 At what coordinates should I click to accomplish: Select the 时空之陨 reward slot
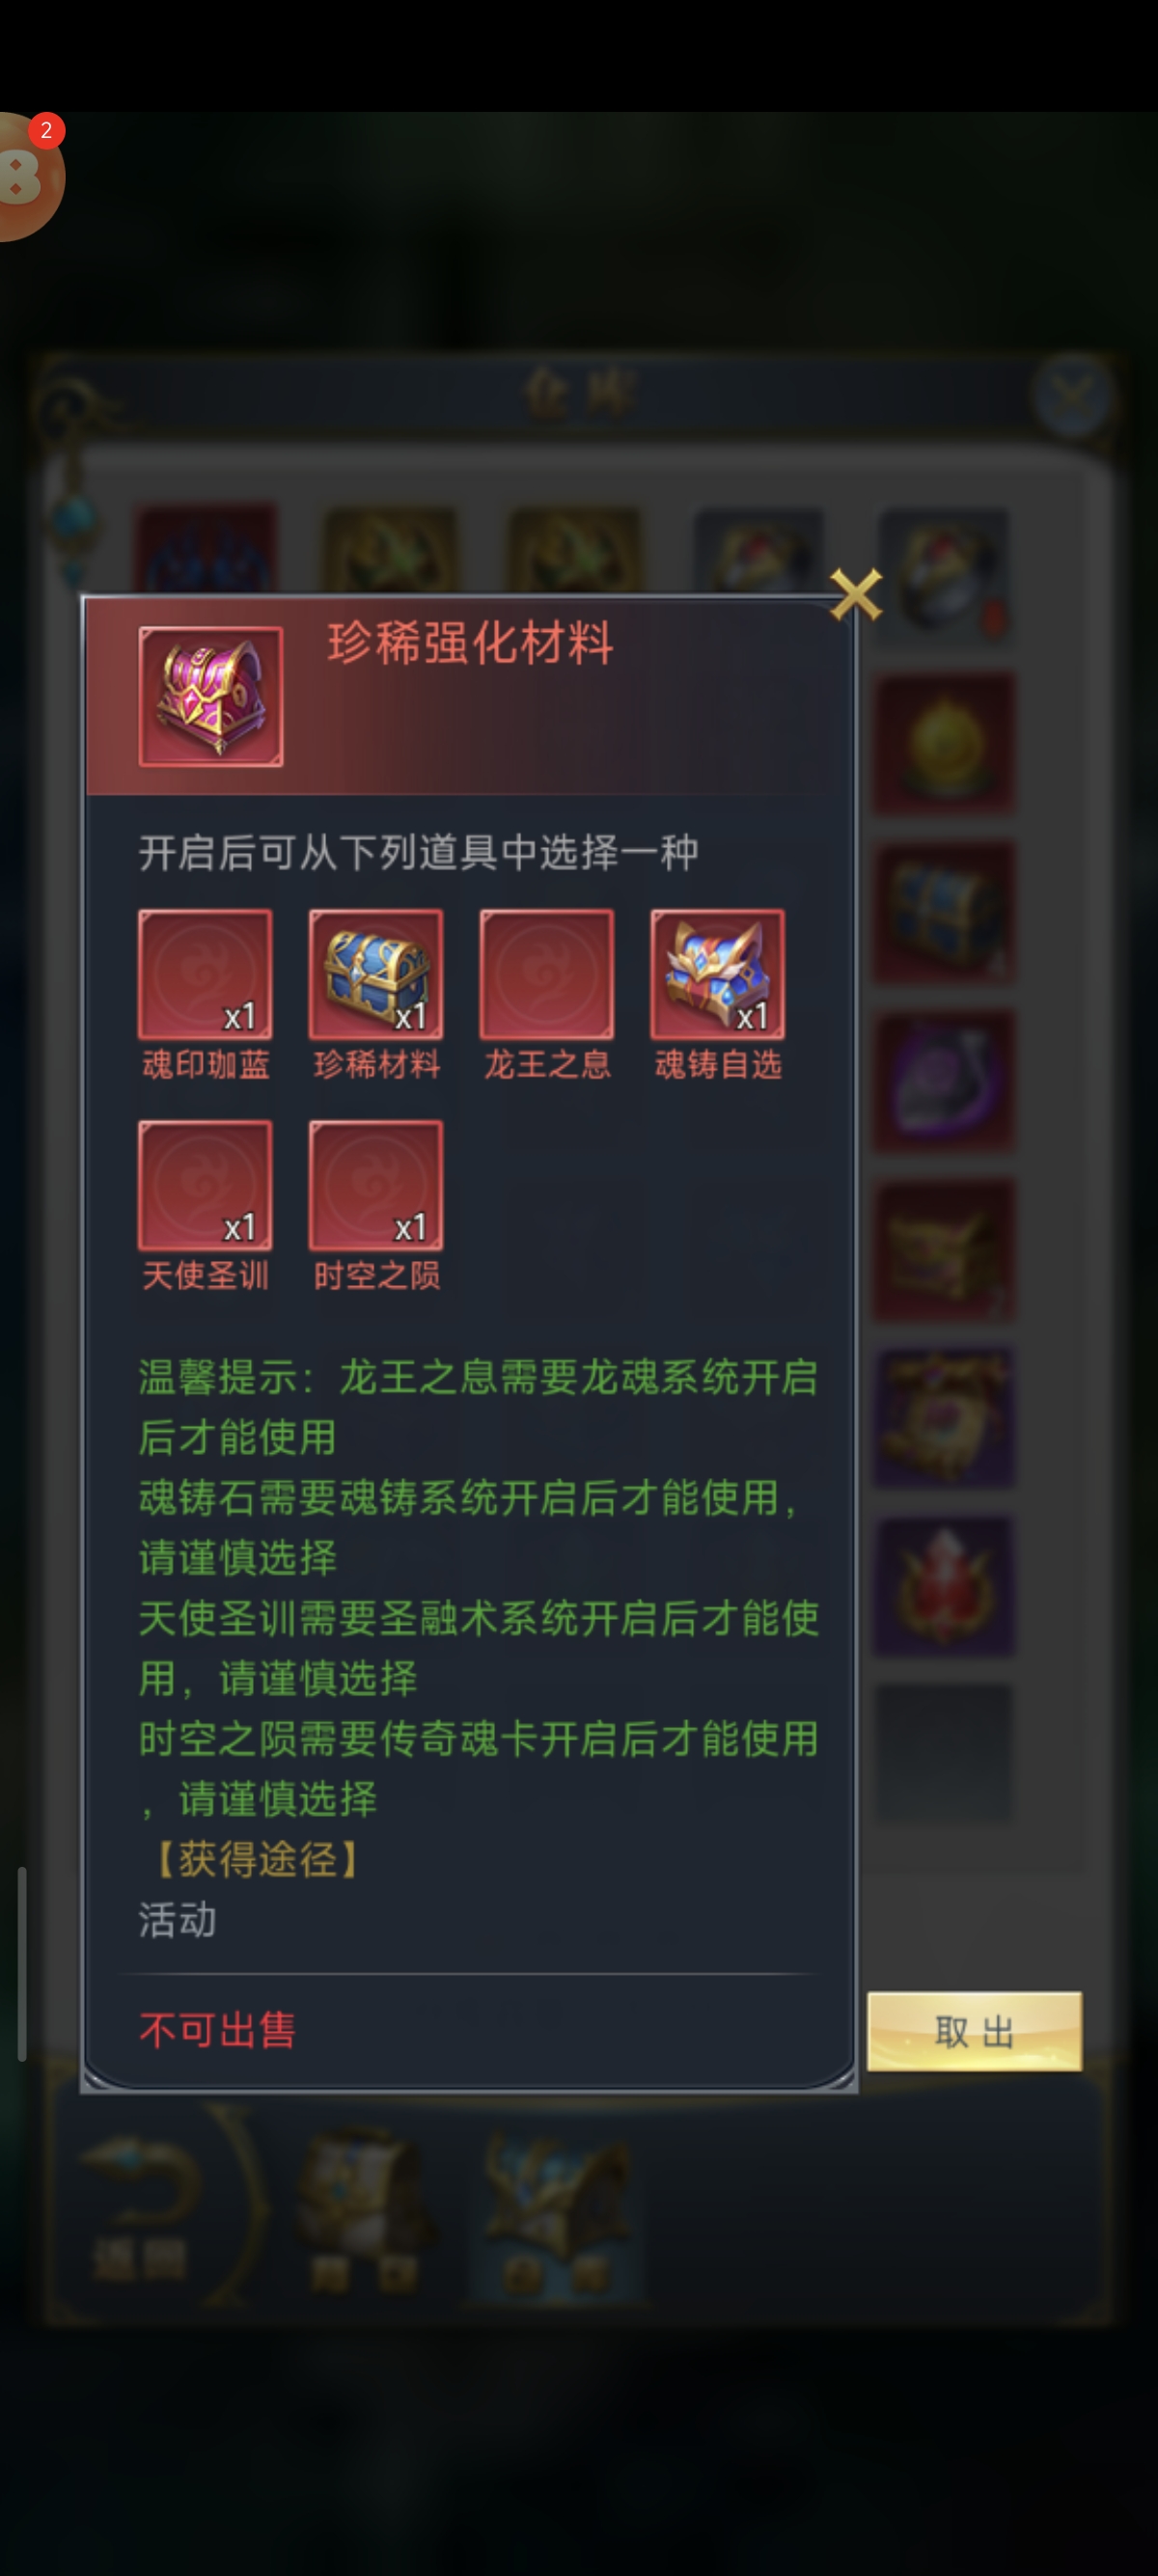click(376, 1185)
